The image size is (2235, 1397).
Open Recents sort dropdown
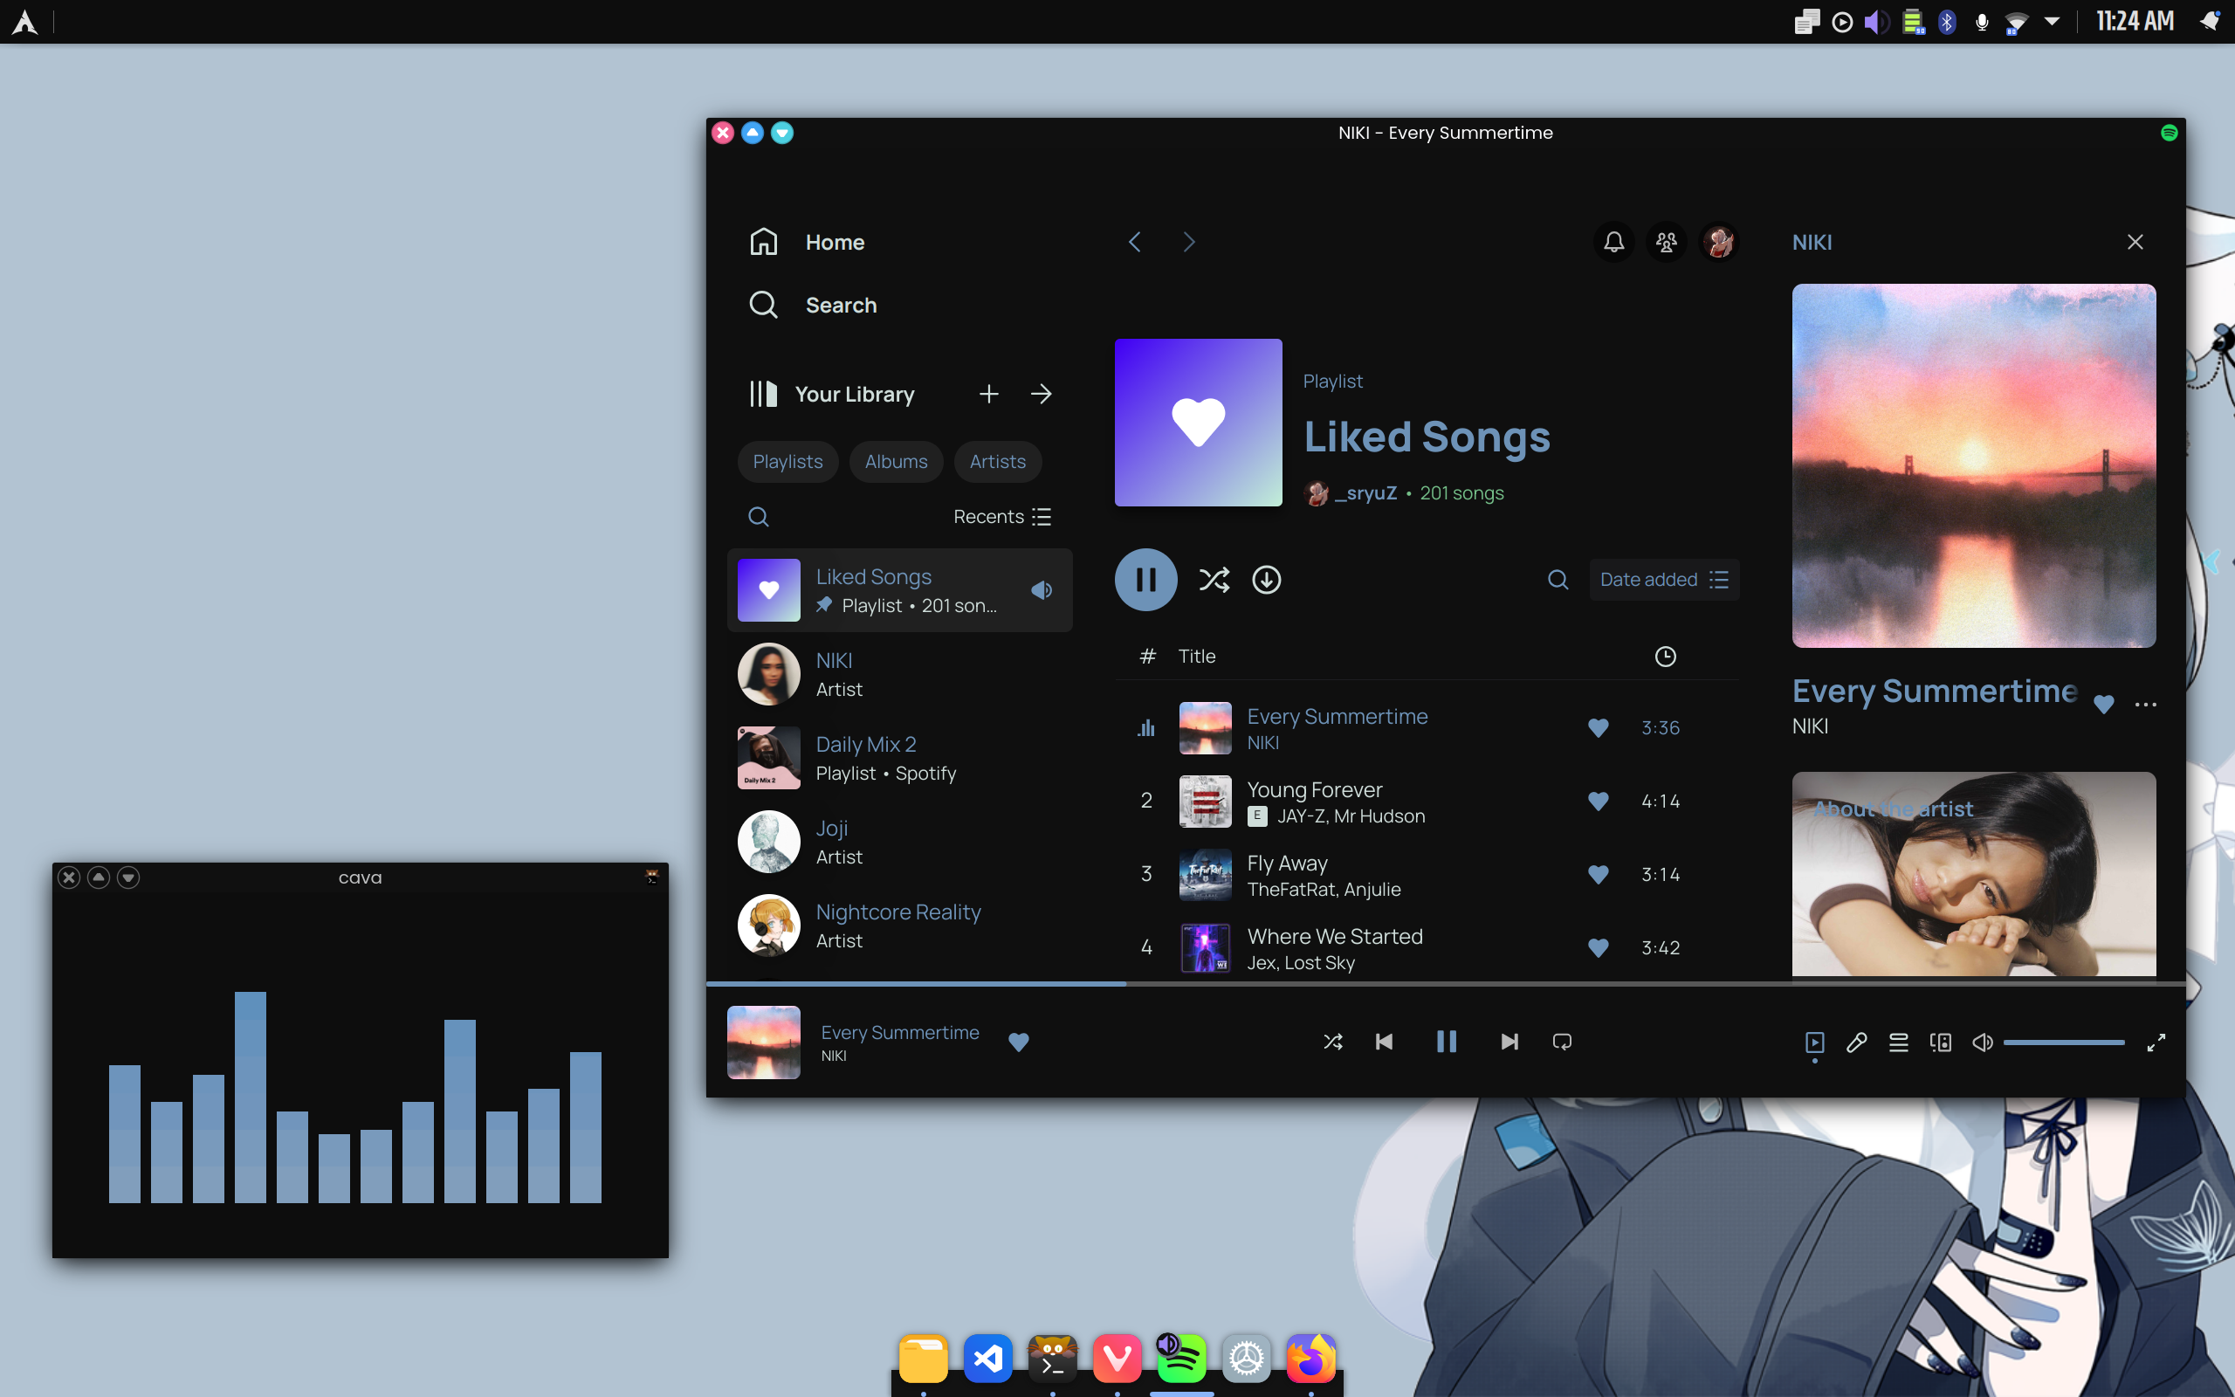(1002, 517)
